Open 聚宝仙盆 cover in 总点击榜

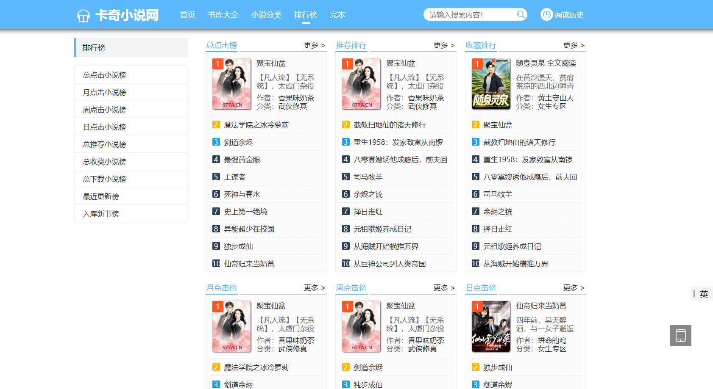231,84
